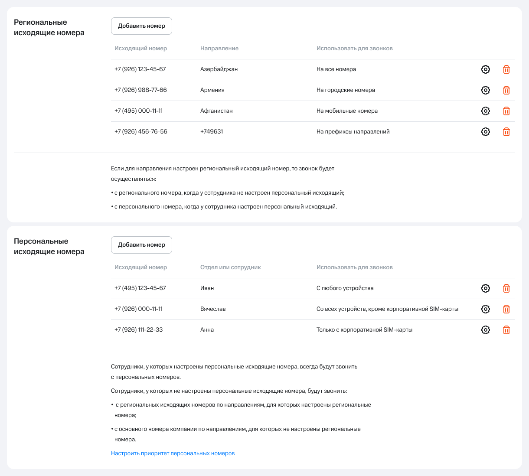Open Настроить приоритет персональных номеров link
This screenshot has width=529, height=476.
(x=173, y=453)
